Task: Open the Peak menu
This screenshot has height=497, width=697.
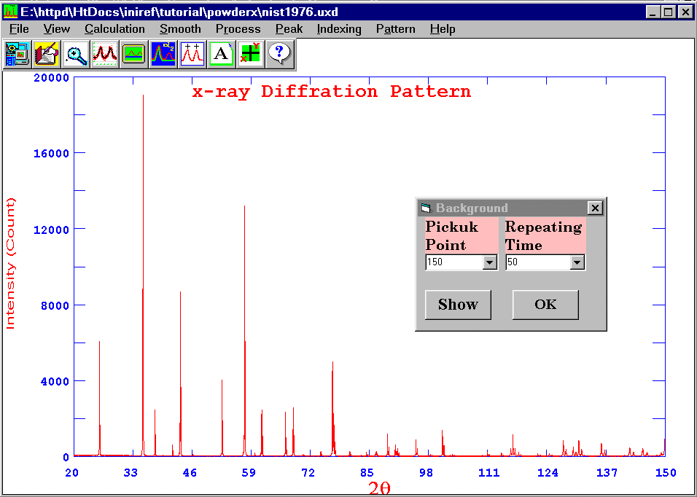Action: (x=289, y=29)
